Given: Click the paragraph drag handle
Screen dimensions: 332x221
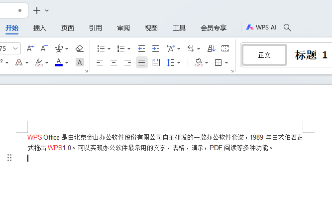Looking at the screenshot, I should point(9,158).
